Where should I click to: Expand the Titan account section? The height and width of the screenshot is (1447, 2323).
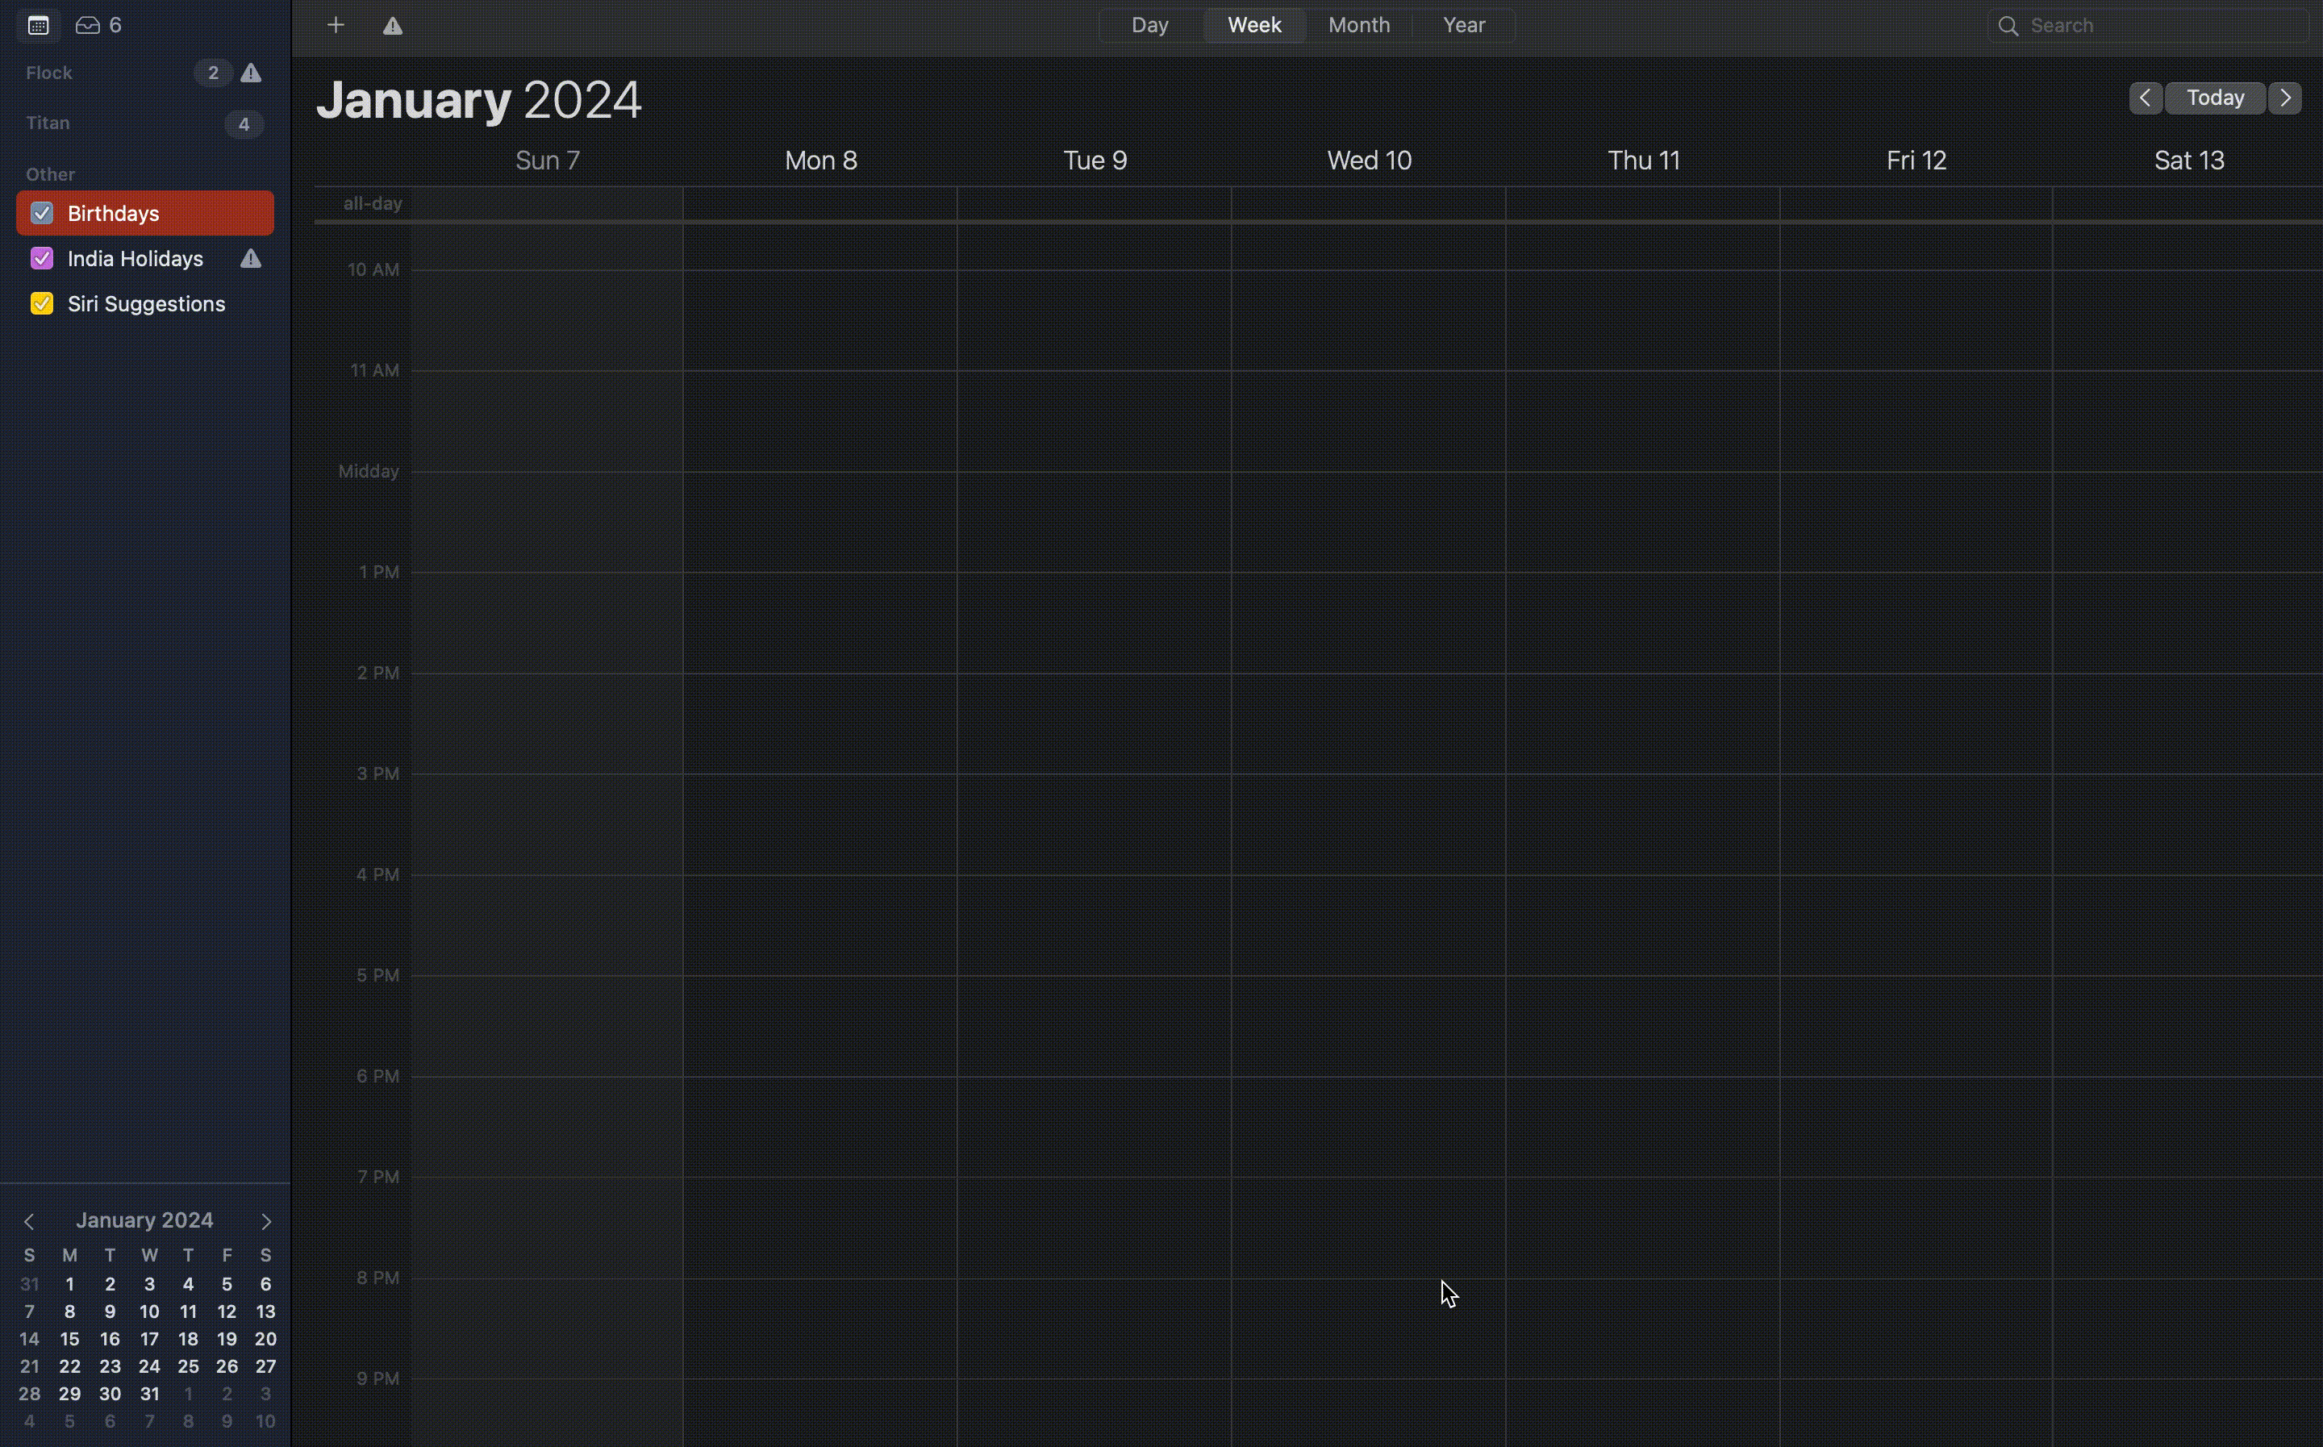point(48,123)
